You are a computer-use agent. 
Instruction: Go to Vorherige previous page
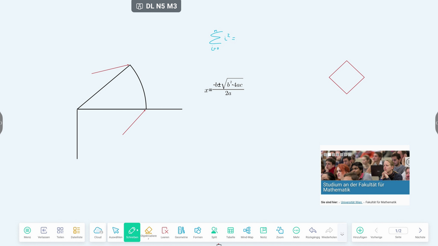[x=376, y=232]
